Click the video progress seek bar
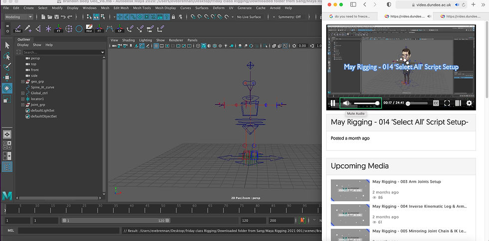Viewport: 489px width, 241px height. pyautogui.click(x=417, y=103)
